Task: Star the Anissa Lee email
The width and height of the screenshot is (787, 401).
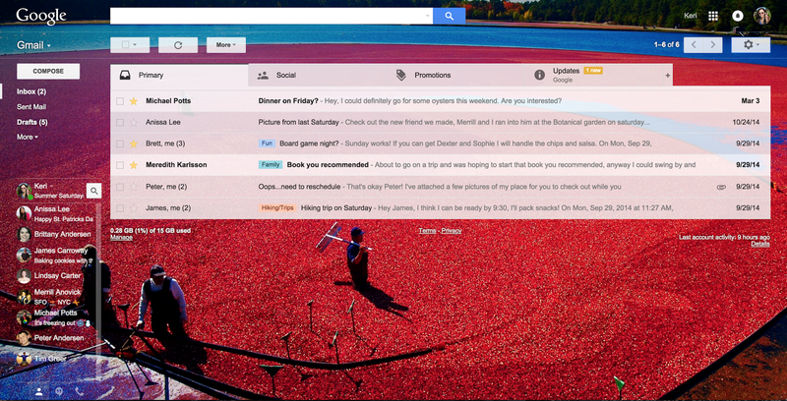Action: point(134,122)
